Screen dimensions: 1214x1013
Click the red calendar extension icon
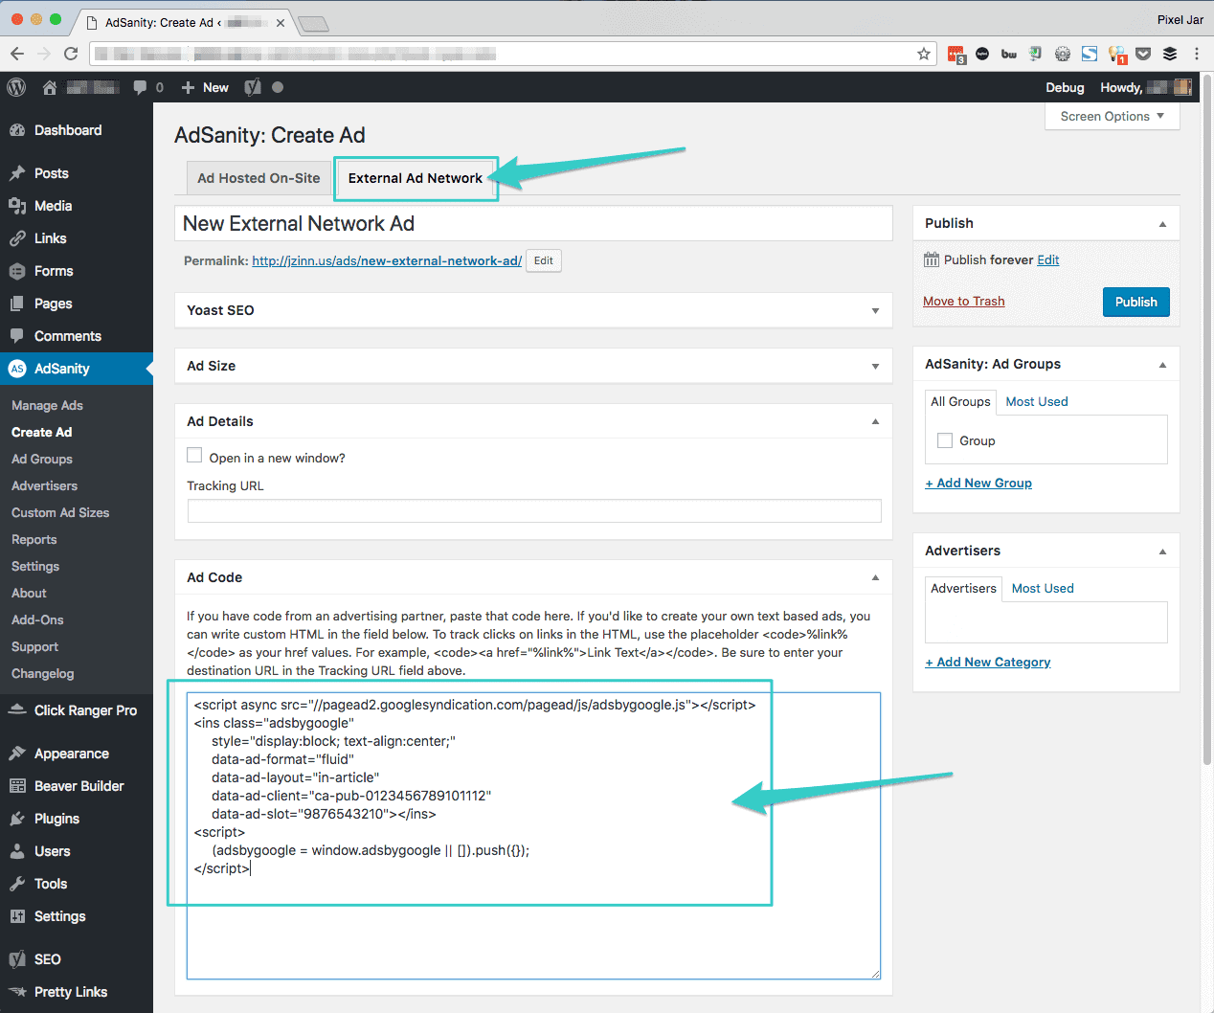[x=956, y=55]
